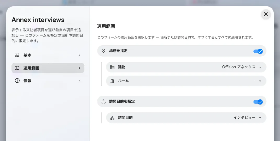The height and width of the screenshot is (141, 280).
Task: Click the chevron arrow on 適用範囲 row
Action: [x=79, y=68]
